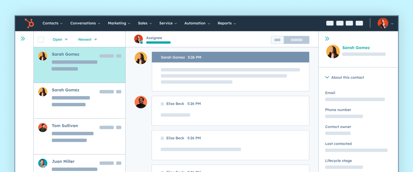Click left segment of thread view toggle
413x172 pixels.
277,40
